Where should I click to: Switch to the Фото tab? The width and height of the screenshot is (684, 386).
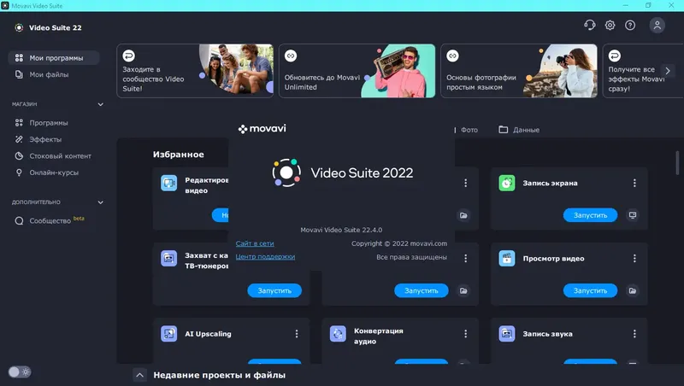(x=469, y=130)
